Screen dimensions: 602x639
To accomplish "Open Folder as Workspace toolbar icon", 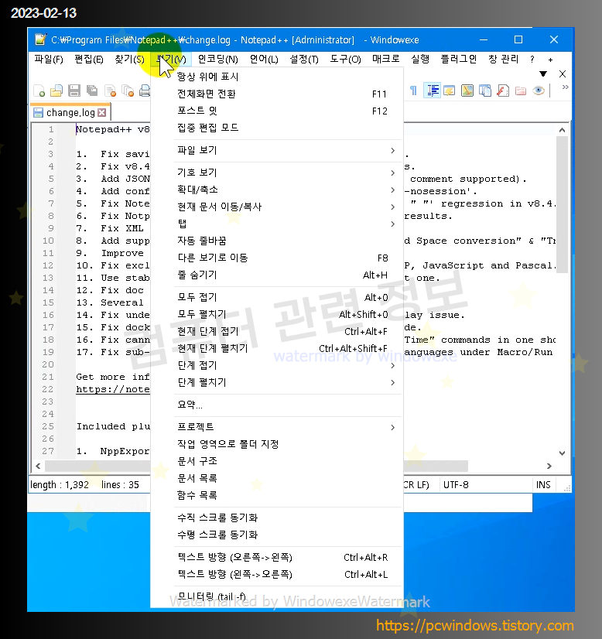I will 521,91.
